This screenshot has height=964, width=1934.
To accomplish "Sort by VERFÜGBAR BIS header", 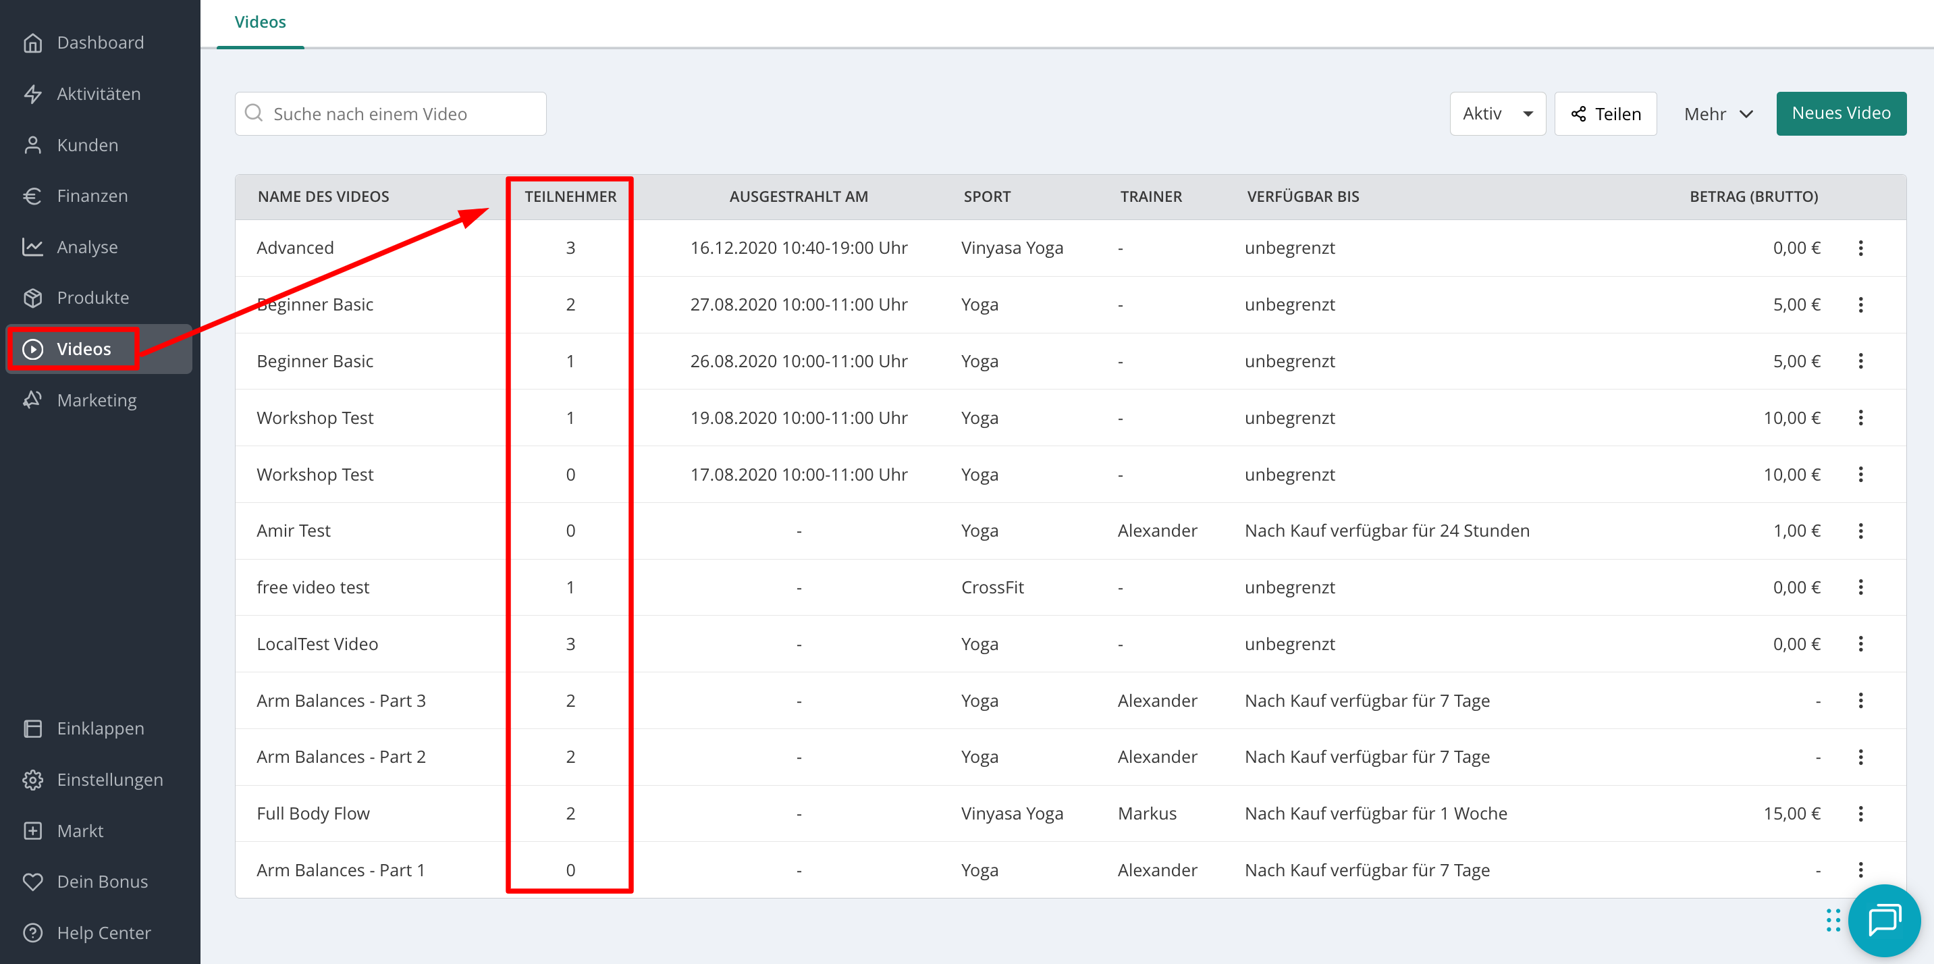I will point(1303,196).
